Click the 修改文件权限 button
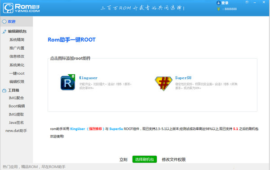The width and height of the screenshot is (270, 170). (x=173, y=160)
